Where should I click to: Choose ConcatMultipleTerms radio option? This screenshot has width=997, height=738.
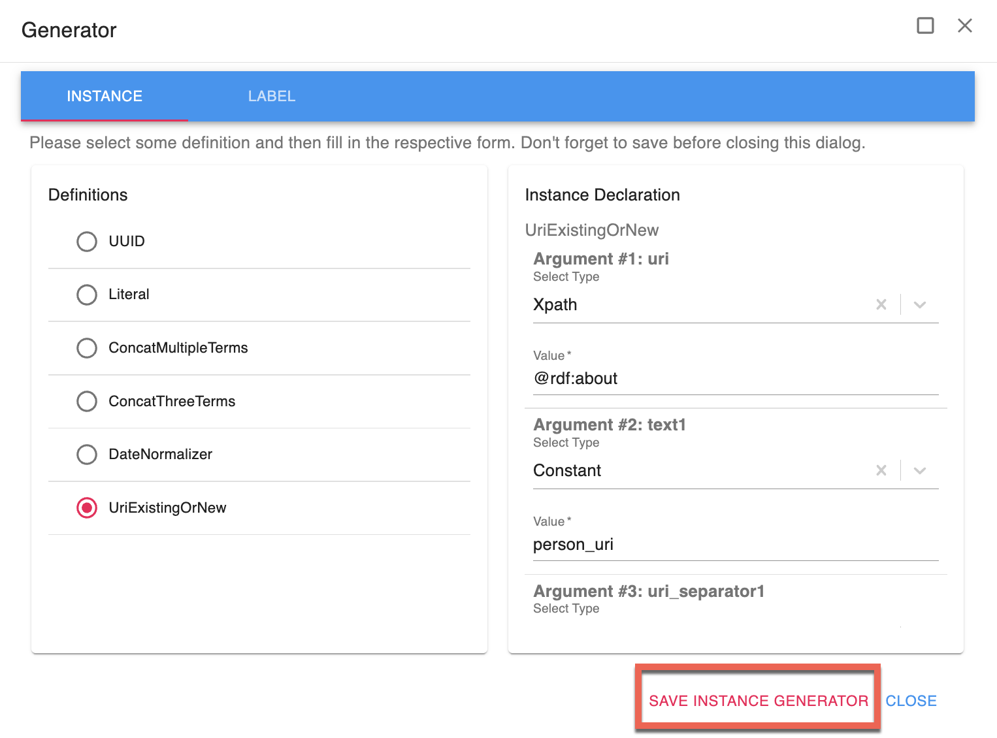click(87, 348)
